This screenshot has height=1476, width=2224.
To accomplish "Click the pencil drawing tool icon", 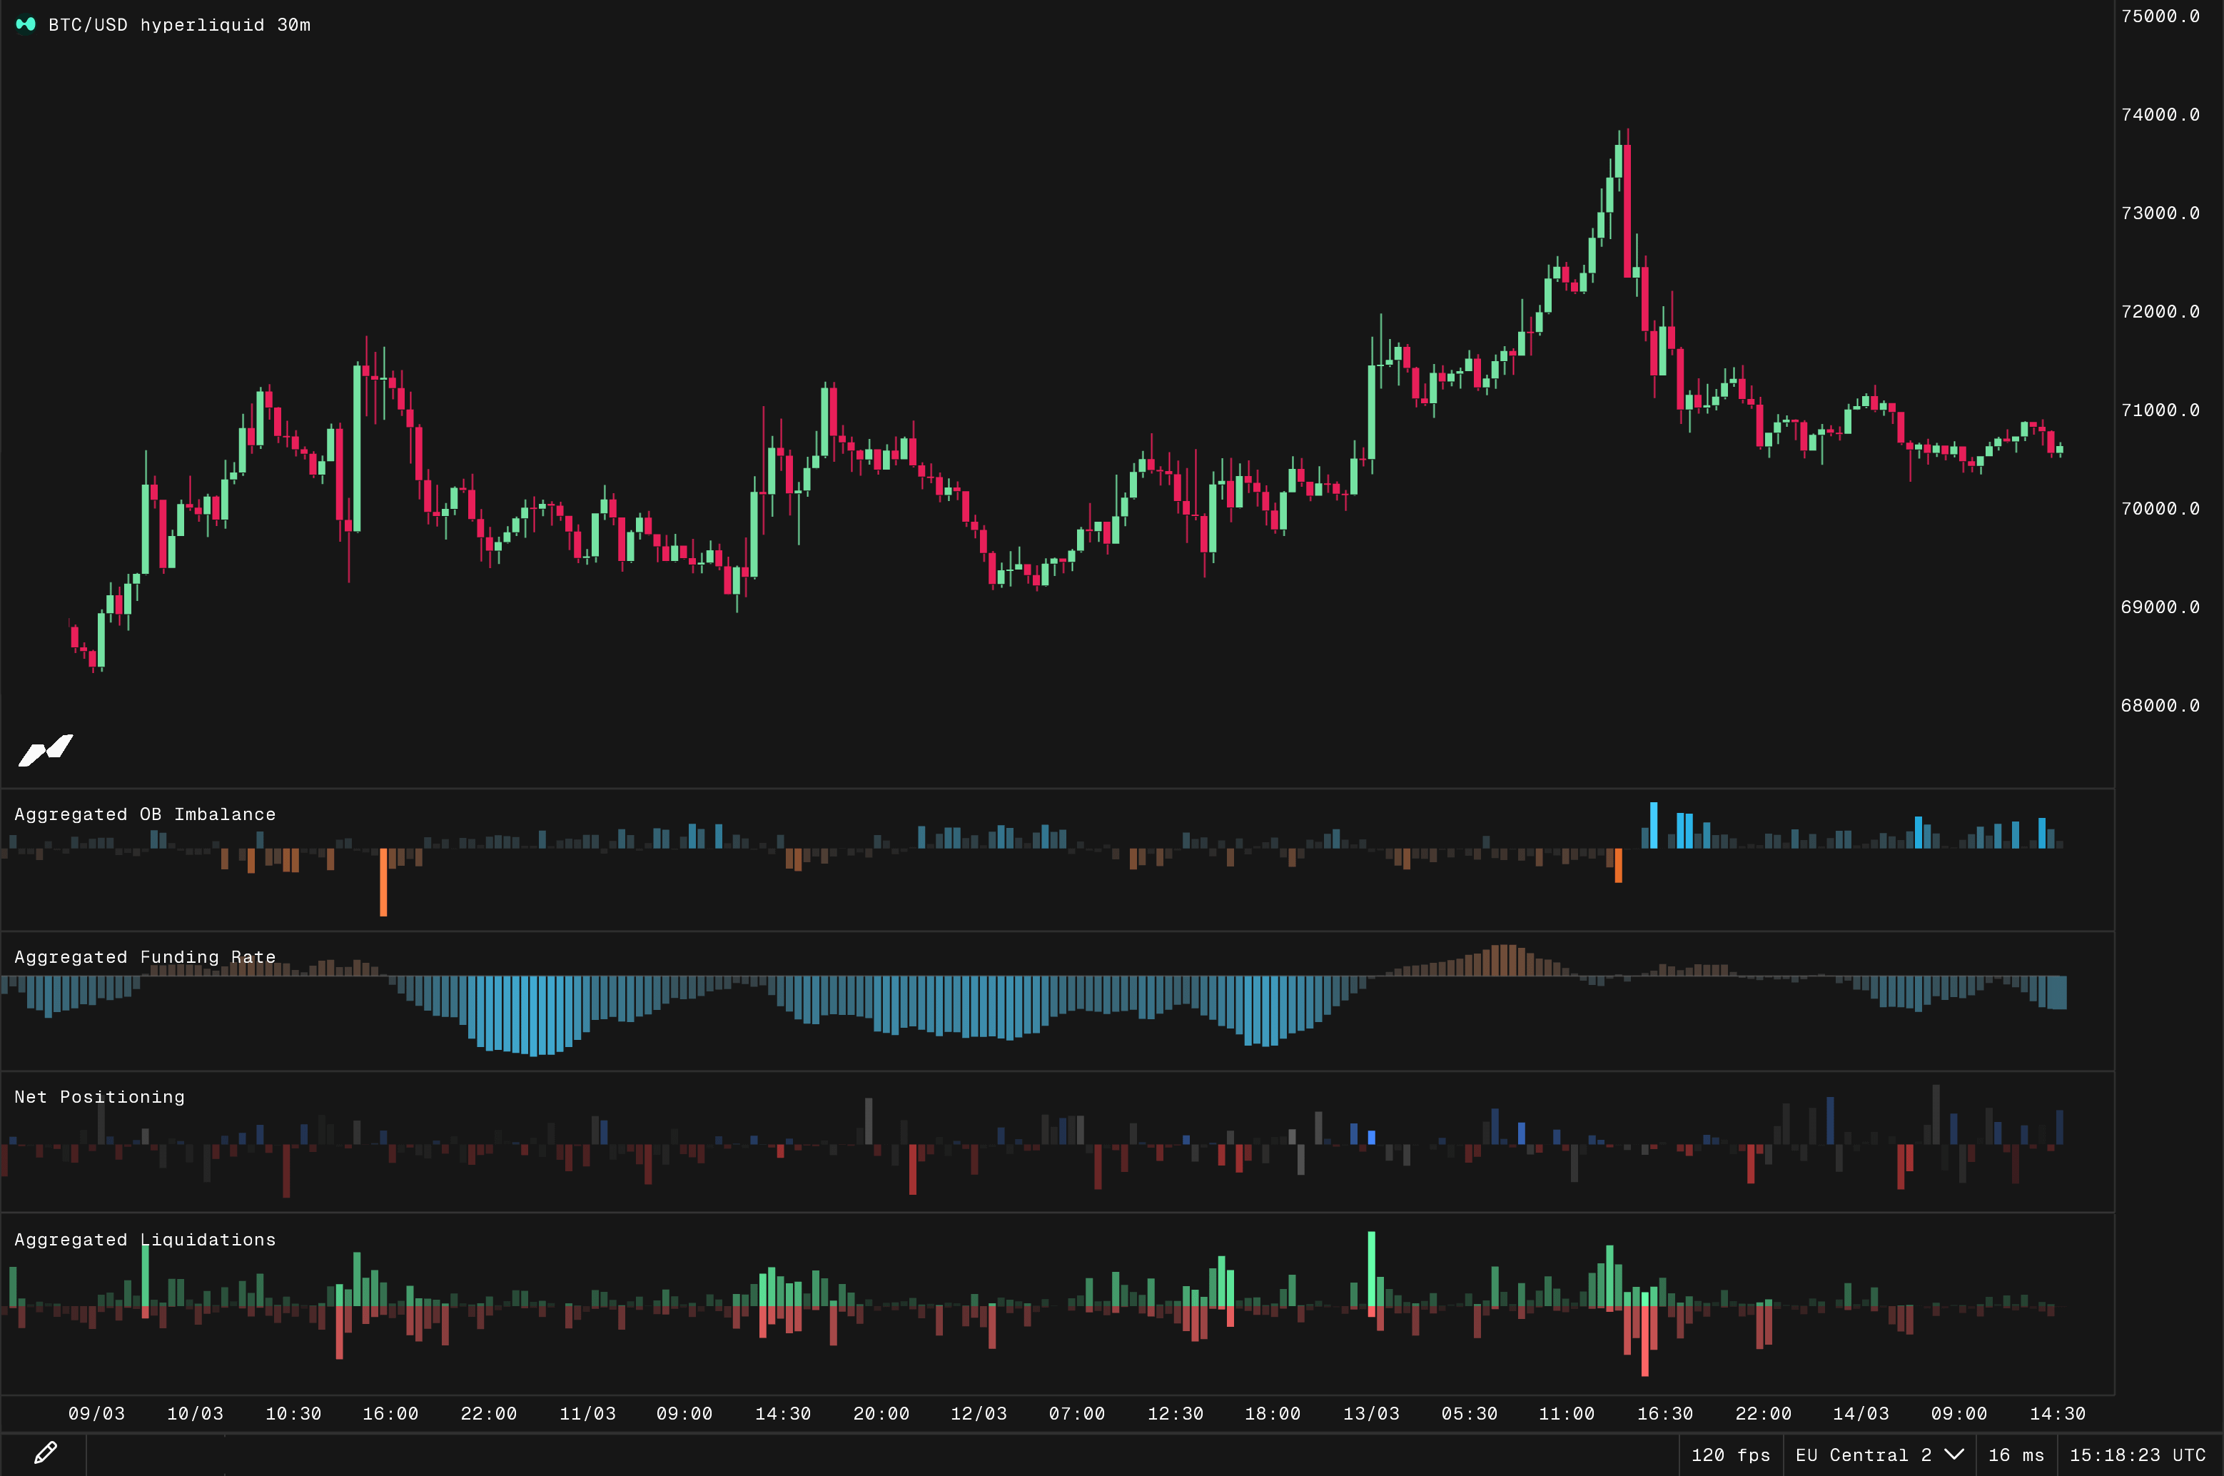I will [44, 1452].
